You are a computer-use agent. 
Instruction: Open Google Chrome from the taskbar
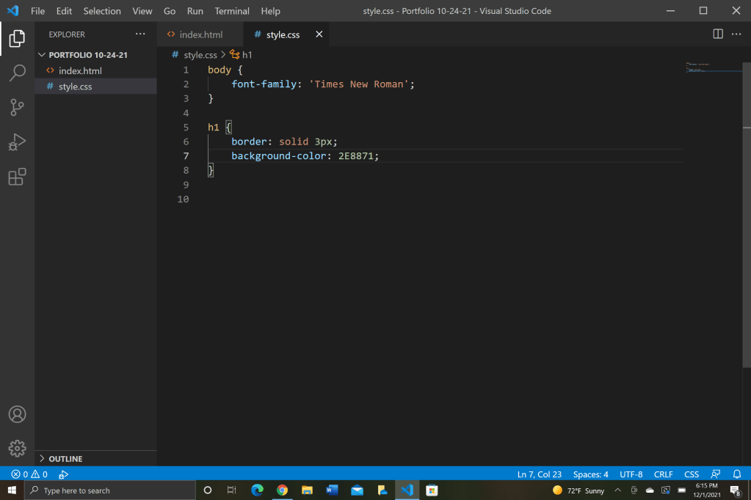coord(282,490)
